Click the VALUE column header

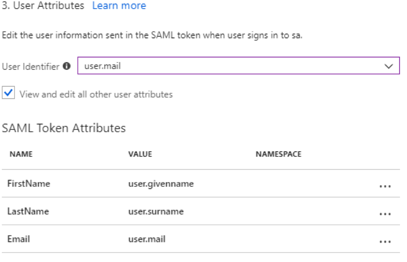click(140, 154)
